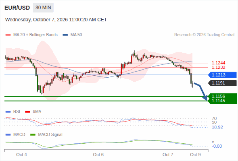The width and height of the screenshot is (238, 161).
Task: Click the MACD value -0.00
Action: pos(217,146)
